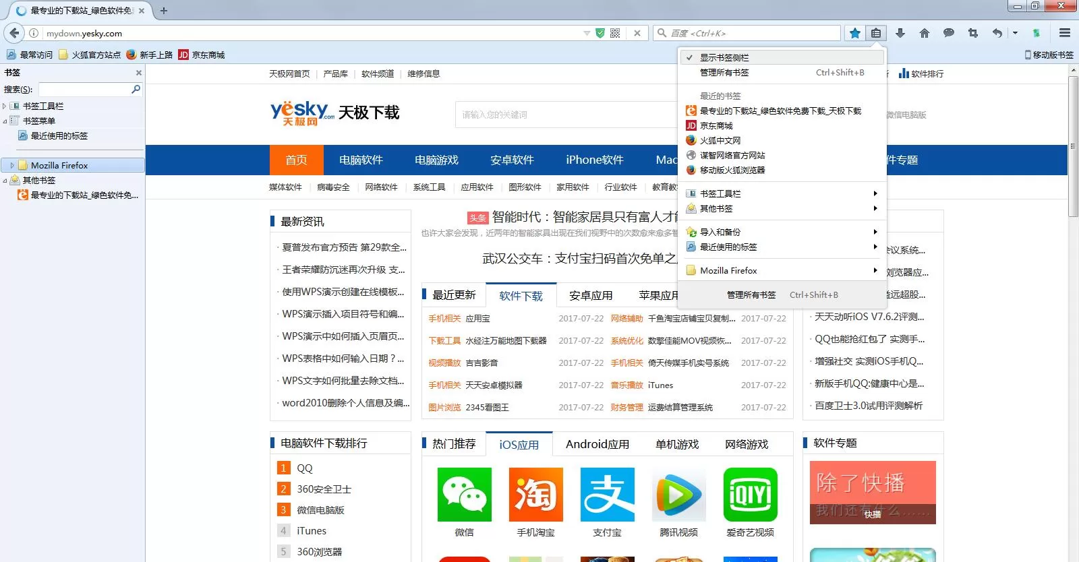This screenshot has width=1079, height=562.
Task: Open the address bar history dropdown arrow
Action: coord(587,33)
